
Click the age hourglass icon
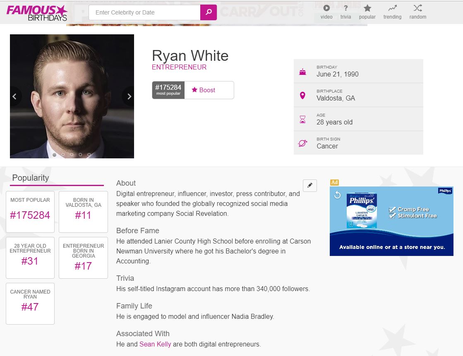[x=302, y=119]
